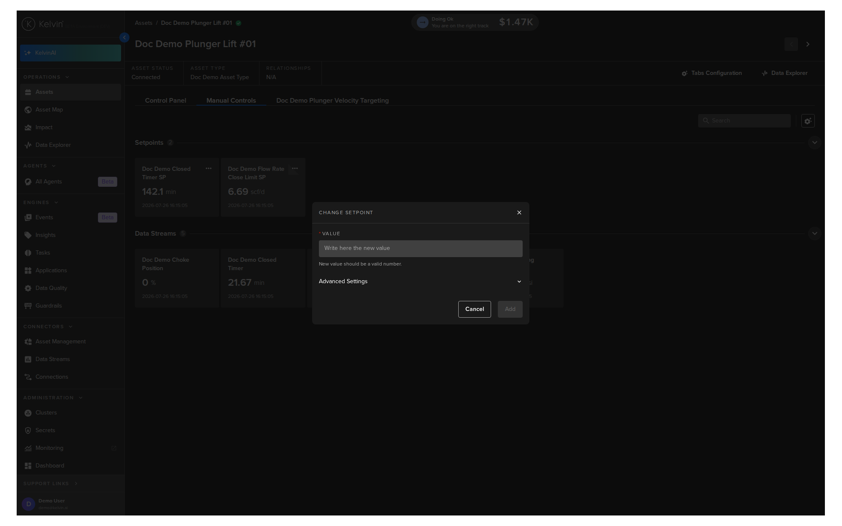The height and width of the screenshot is (526, 842).
Task: Cancel the setpoint change
Action: tap(475, 309)
